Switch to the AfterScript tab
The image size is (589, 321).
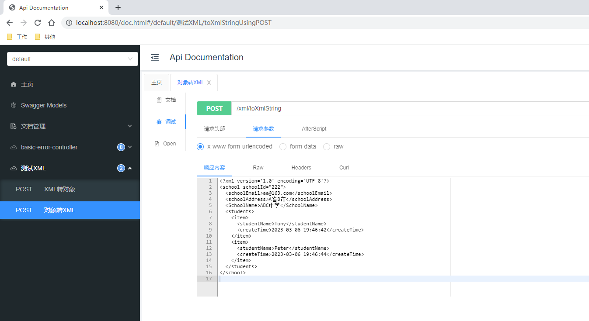(314, 129)
